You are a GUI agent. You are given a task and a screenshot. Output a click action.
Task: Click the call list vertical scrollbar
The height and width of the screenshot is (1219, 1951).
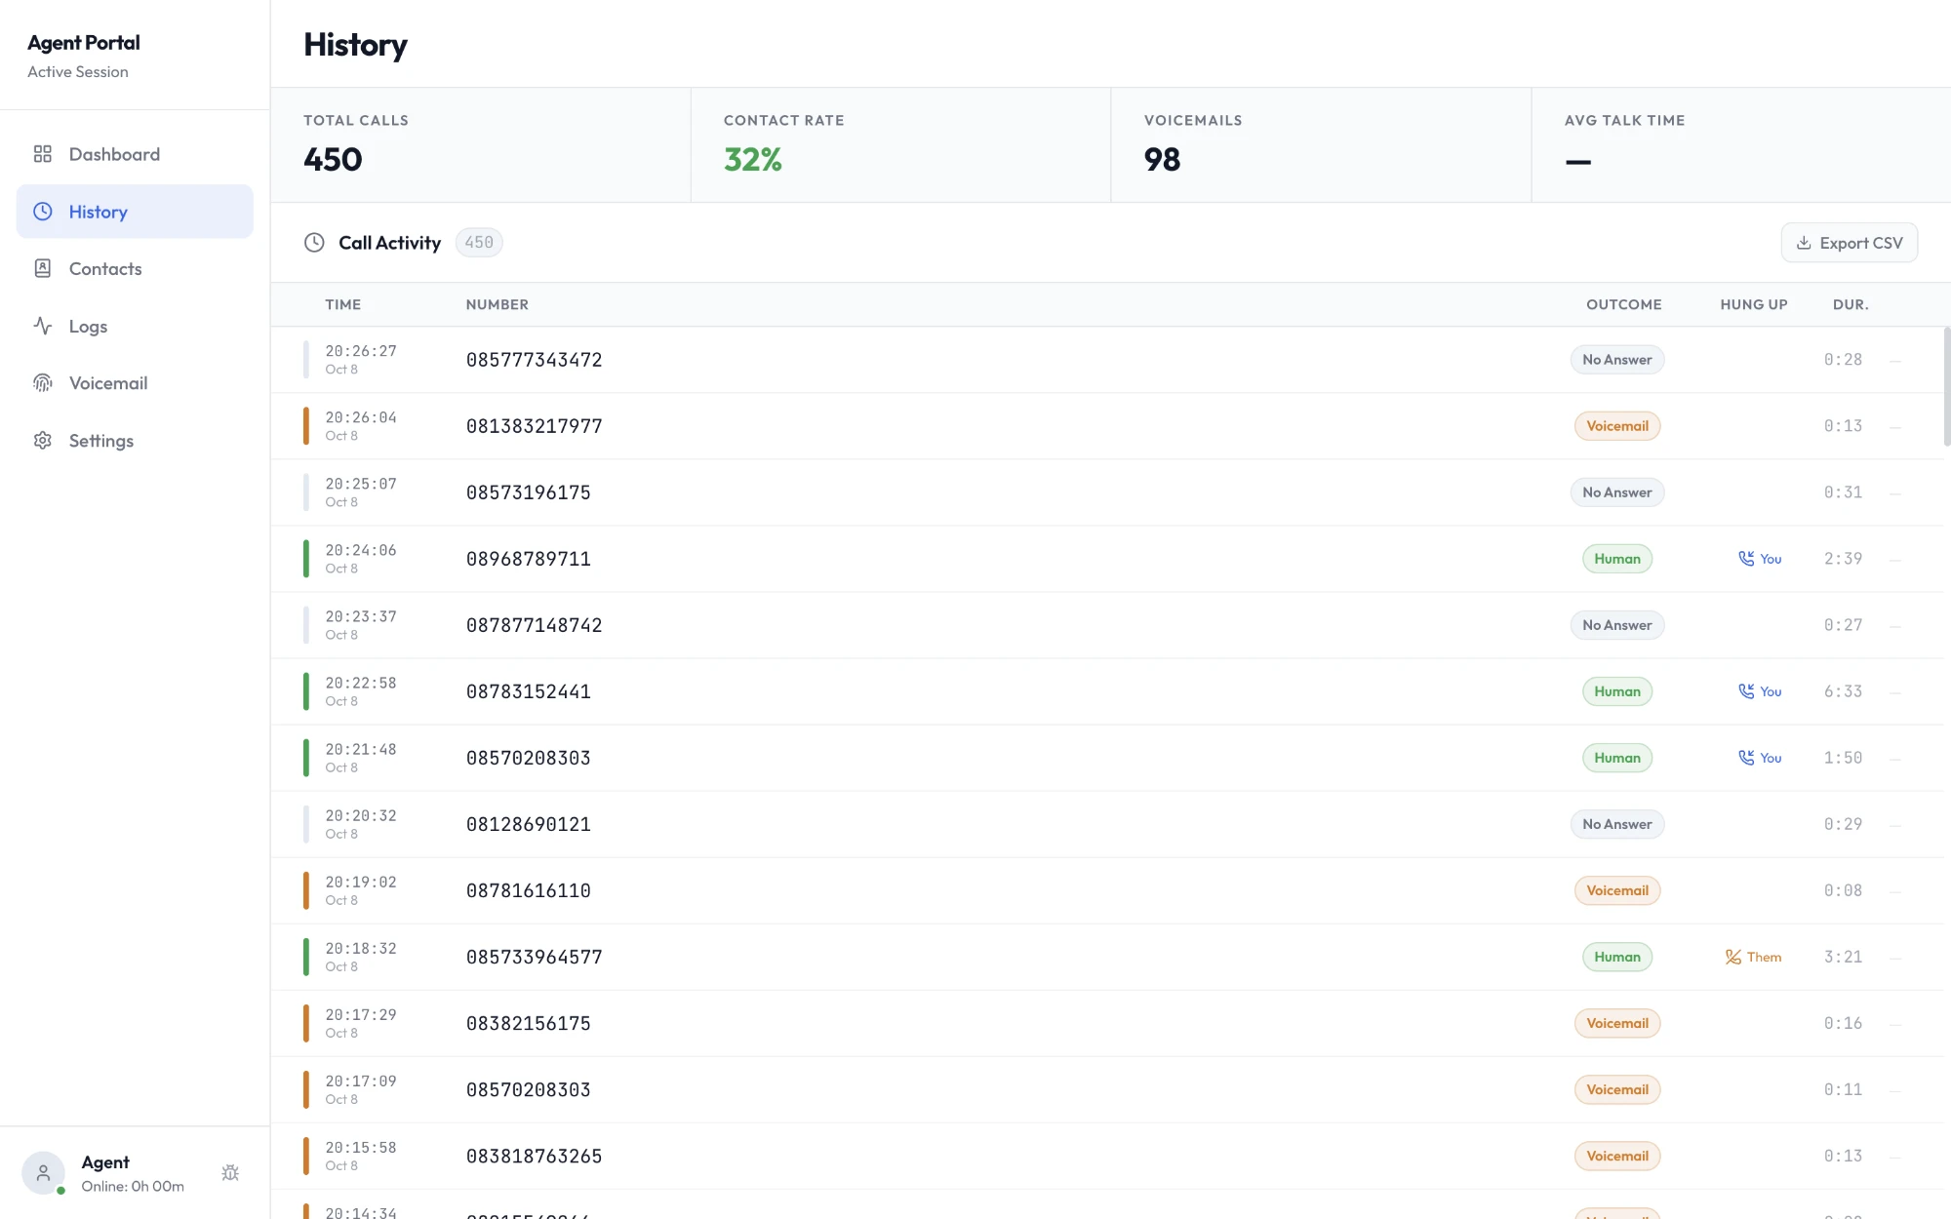(1946, 386)
